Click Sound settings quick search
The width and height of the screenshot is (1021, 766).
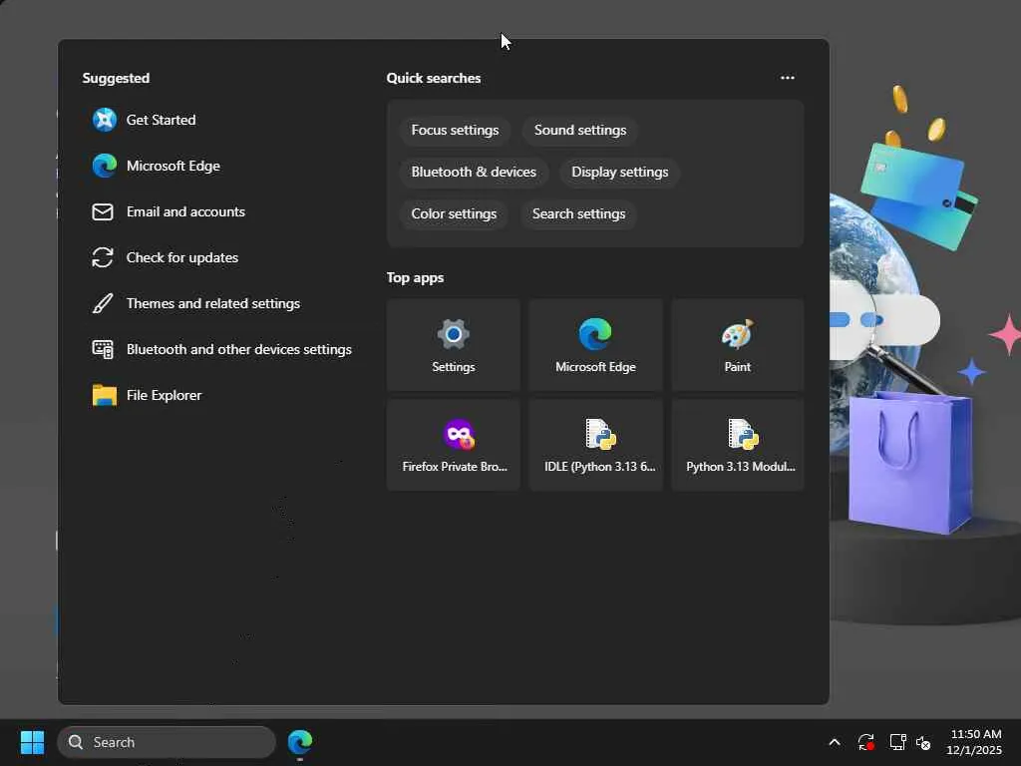pyautogui.click(x=580, y=131)
